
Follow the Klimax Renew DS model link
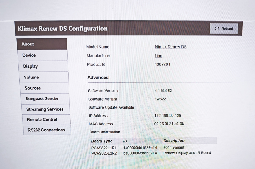pyautogui.click(x=171, y=47)
